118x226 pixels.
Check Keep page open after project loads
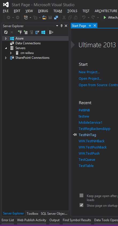coord(81,195)
